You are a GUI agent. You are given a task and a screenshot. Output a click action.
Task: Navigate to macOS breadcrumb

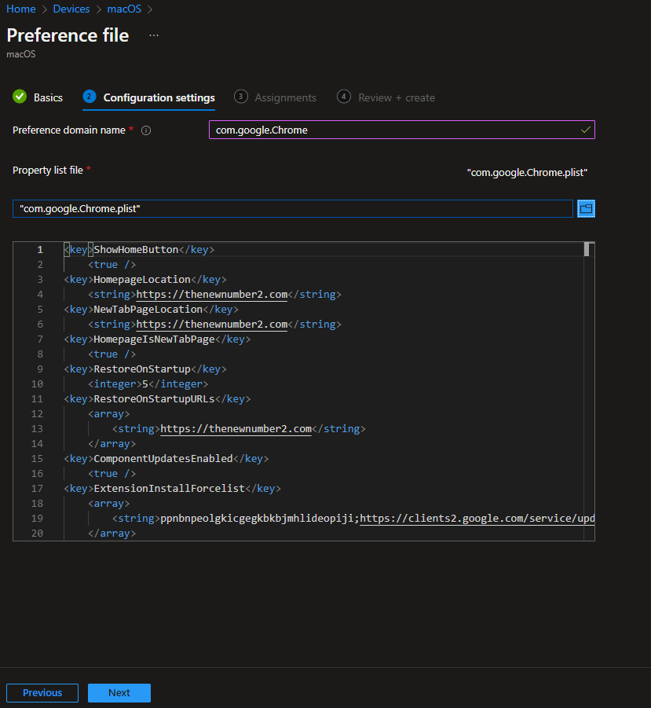click(124, 9)
